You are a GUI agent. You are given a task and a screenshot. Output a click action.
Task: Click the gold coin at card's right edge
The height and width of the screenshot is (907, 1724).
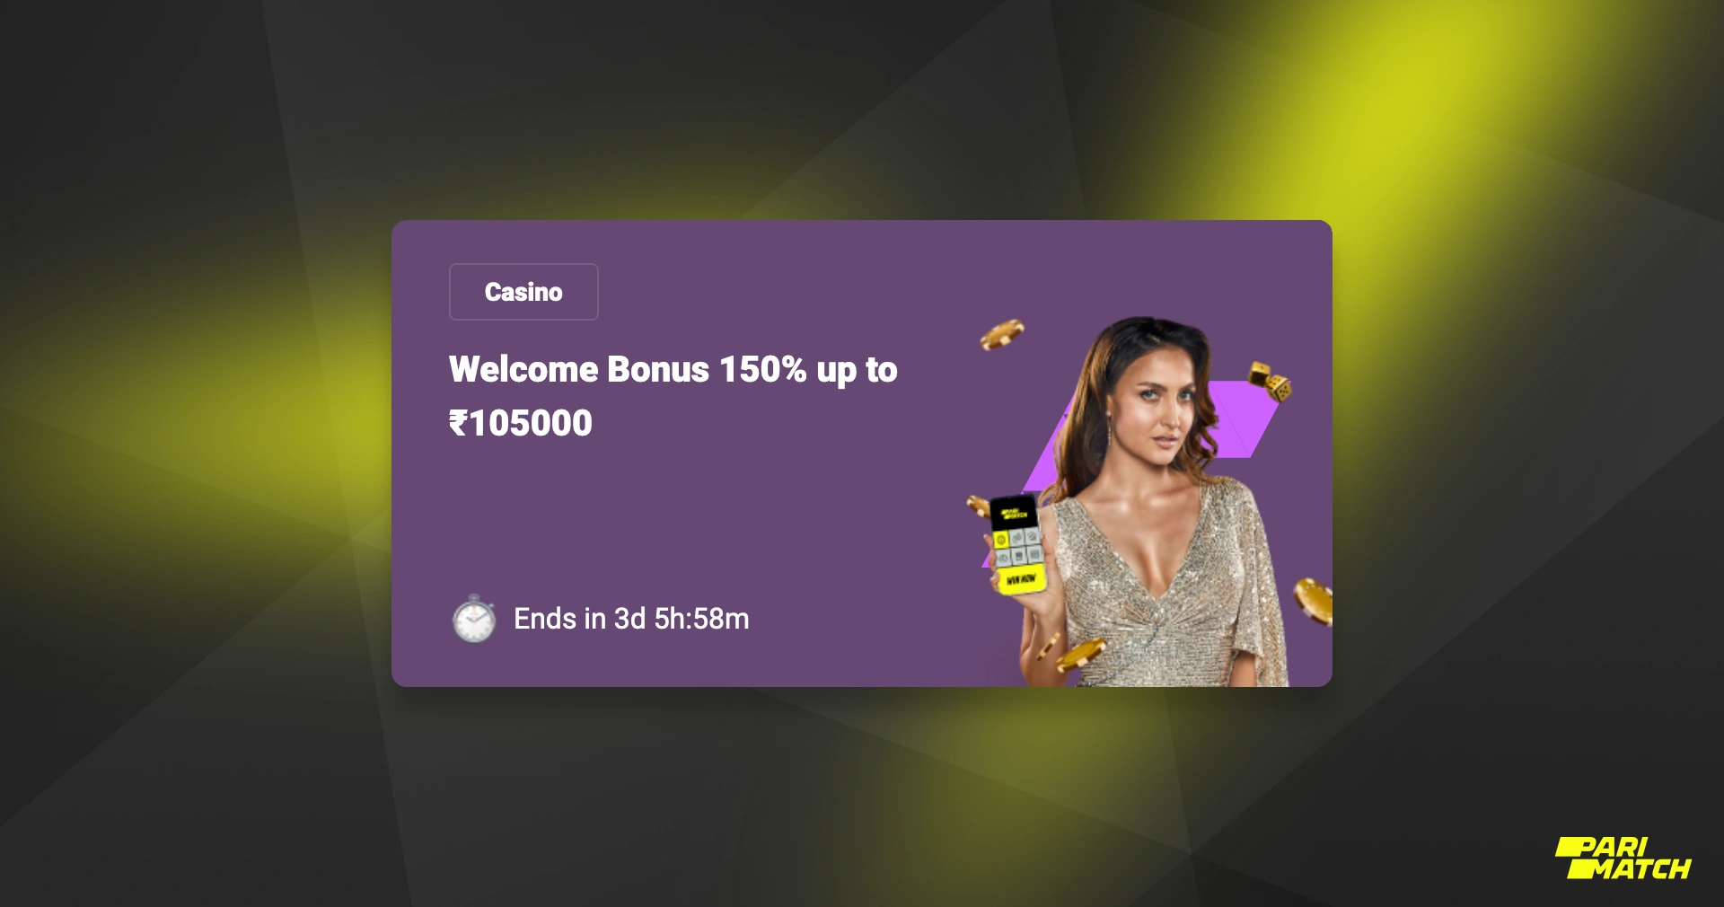point(1313,601)
